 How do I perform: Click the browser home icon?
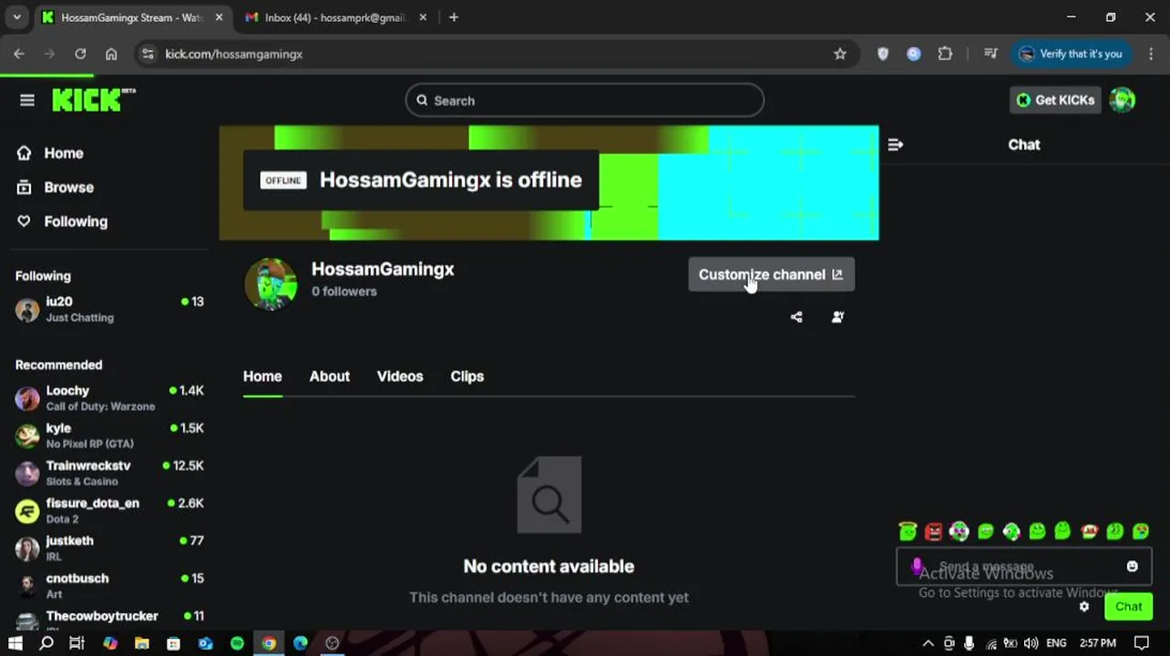pyautogui.click(x=111, y=54)
